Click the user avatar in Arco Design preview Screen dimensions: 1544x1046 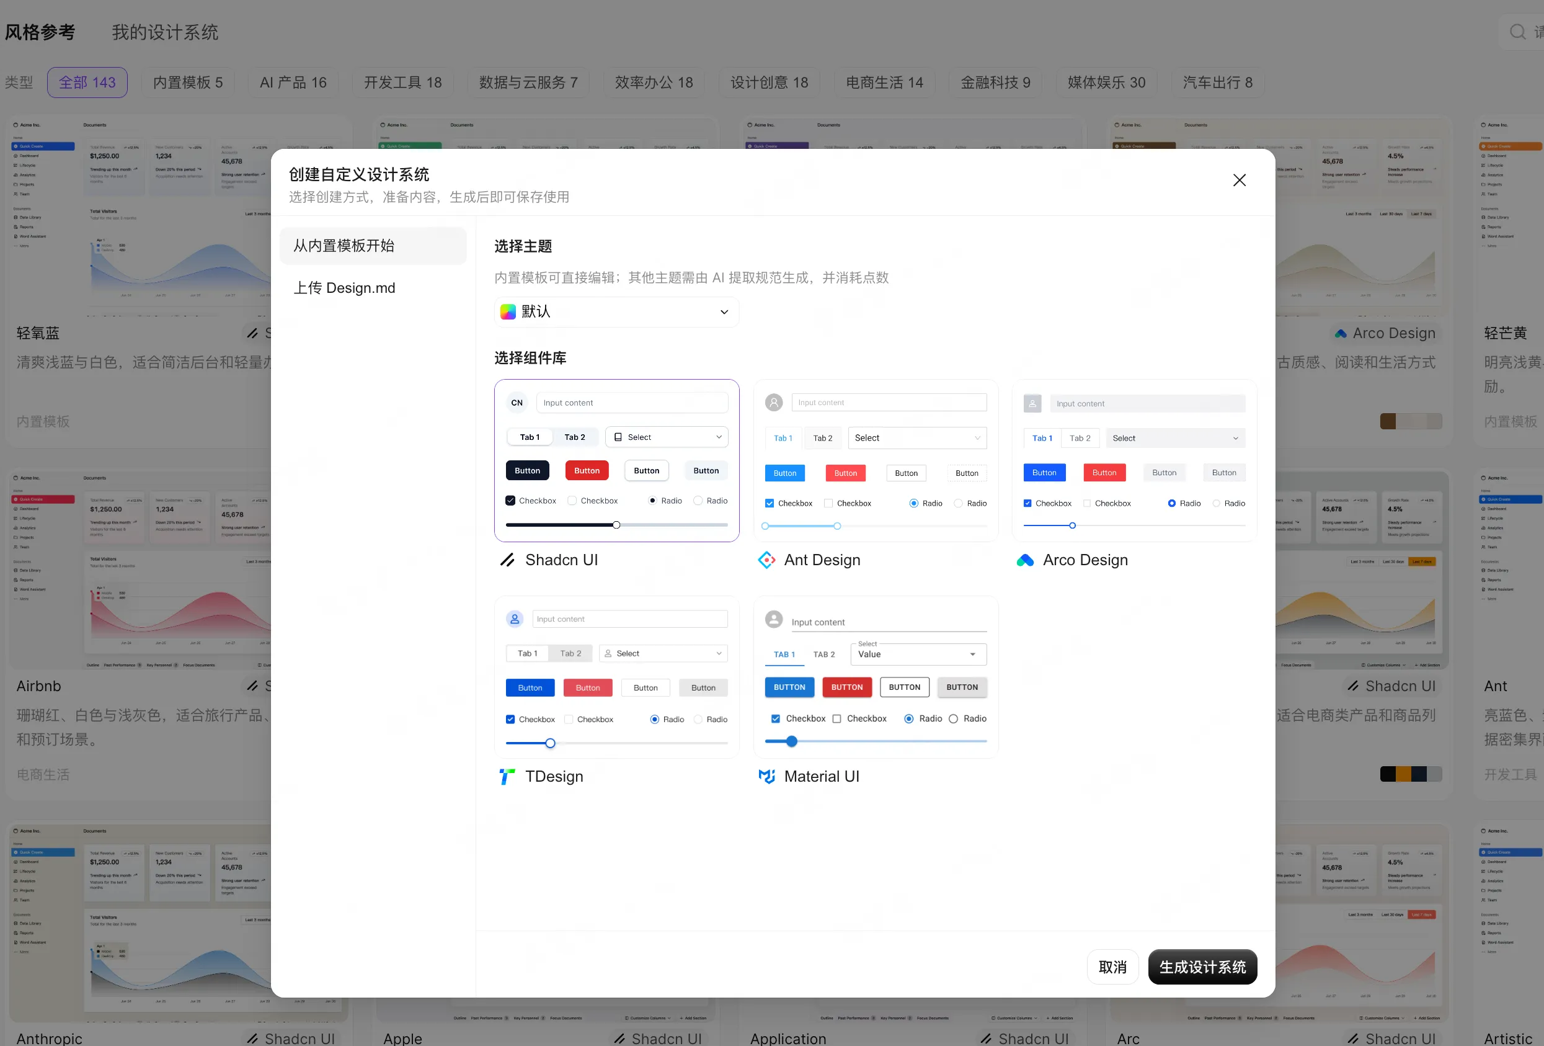tap(1032, 403)
